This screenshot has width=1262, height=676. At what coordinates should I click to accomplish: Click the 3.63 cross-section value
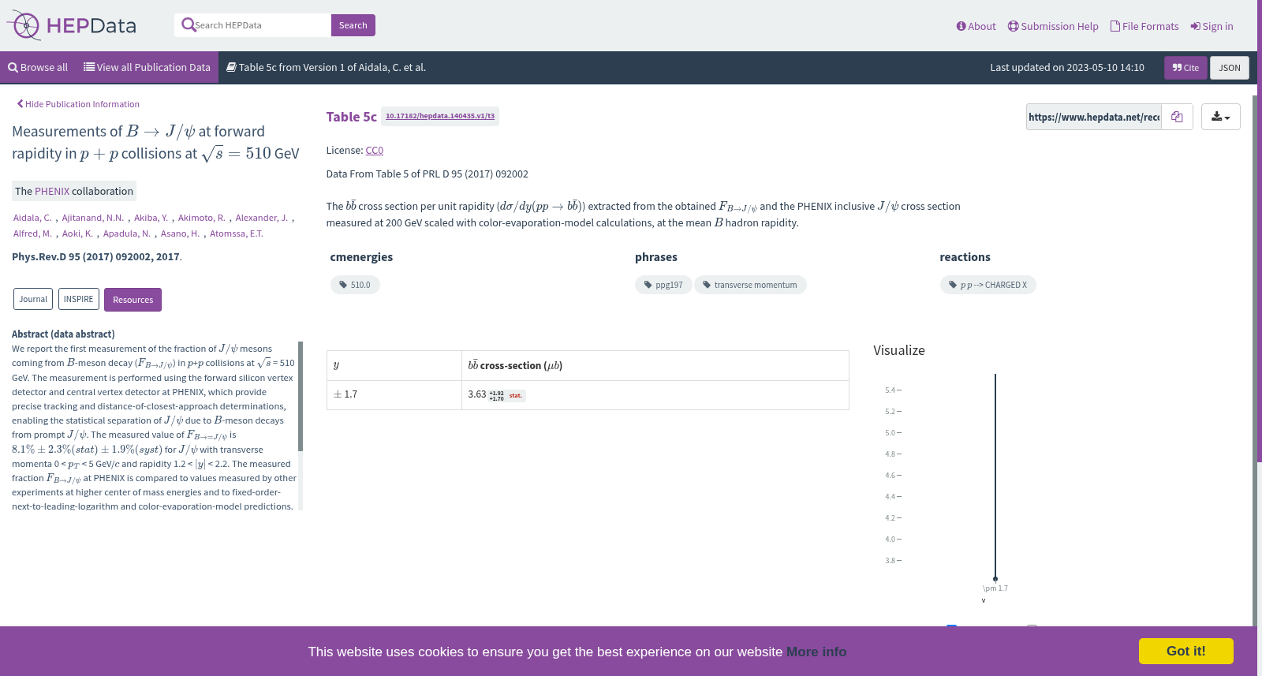tap(477, 394)
